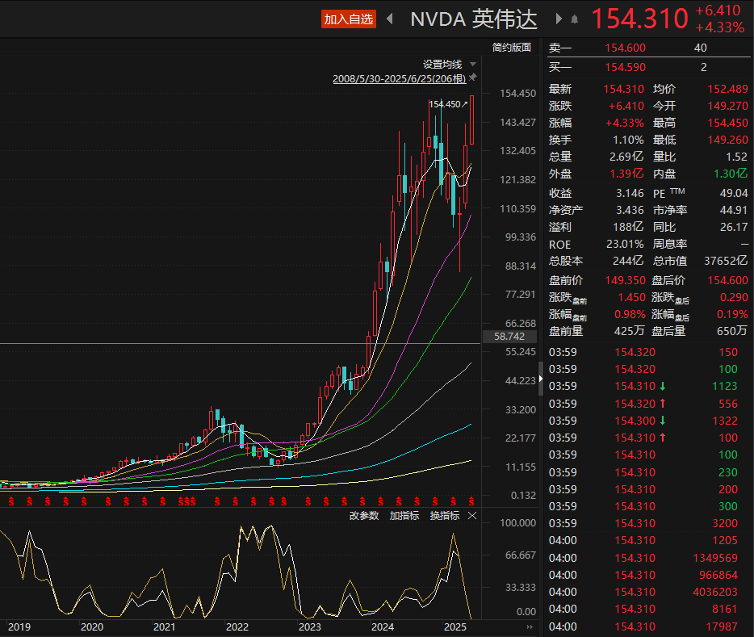Image resolution: width=754 pixels, height=637 pixels.
Task: Click the 设置均线 label
Action: [442, 65]
